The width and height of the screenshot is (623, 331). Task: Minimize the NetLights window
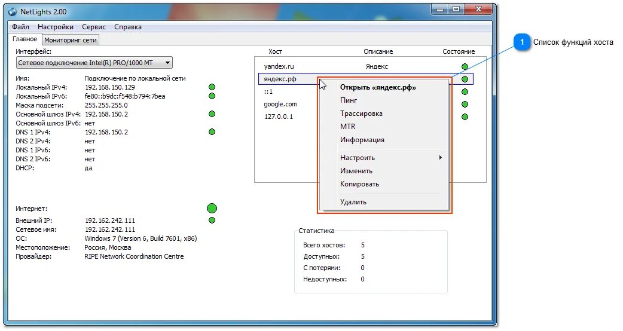coord(440,10)
